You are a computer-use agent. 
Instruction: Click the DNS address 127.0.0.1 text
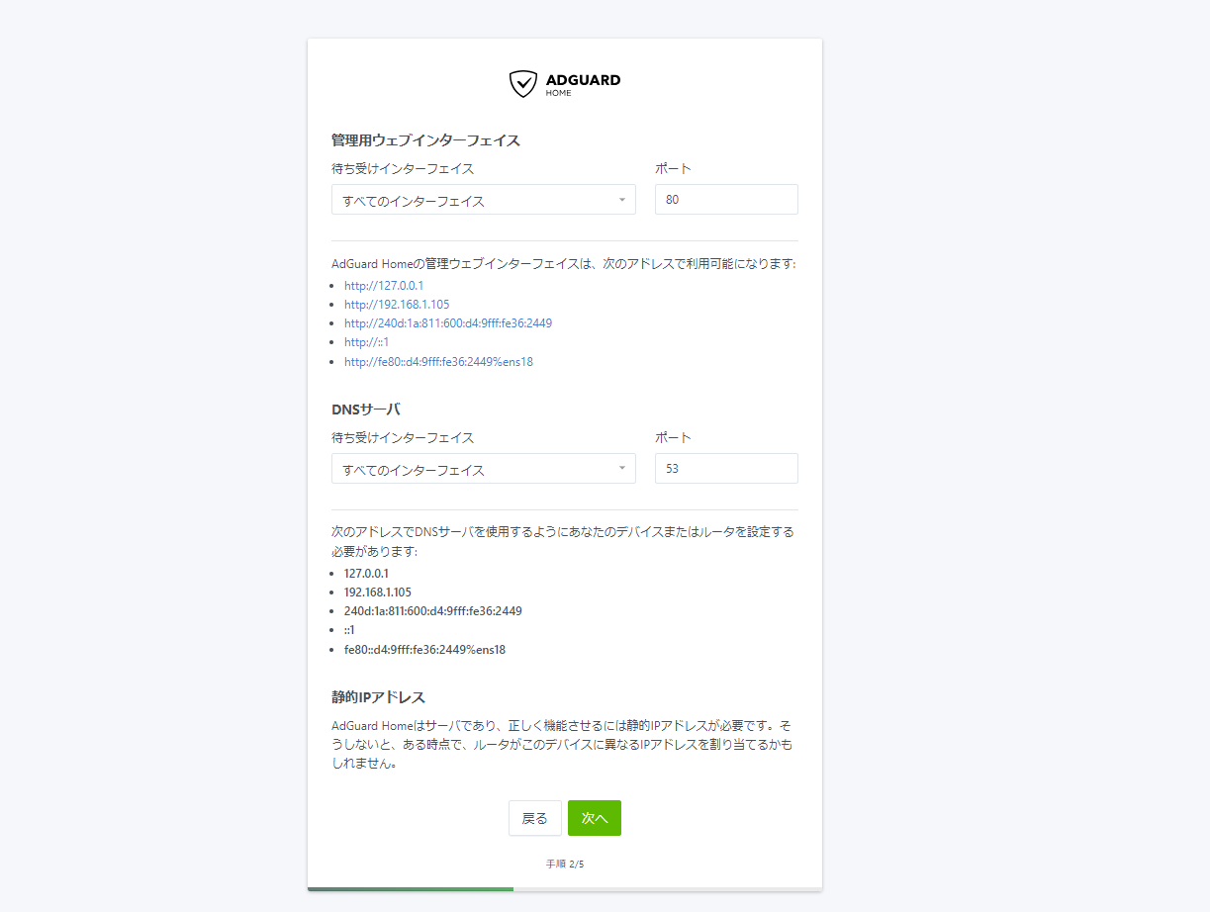pos(366,574)
